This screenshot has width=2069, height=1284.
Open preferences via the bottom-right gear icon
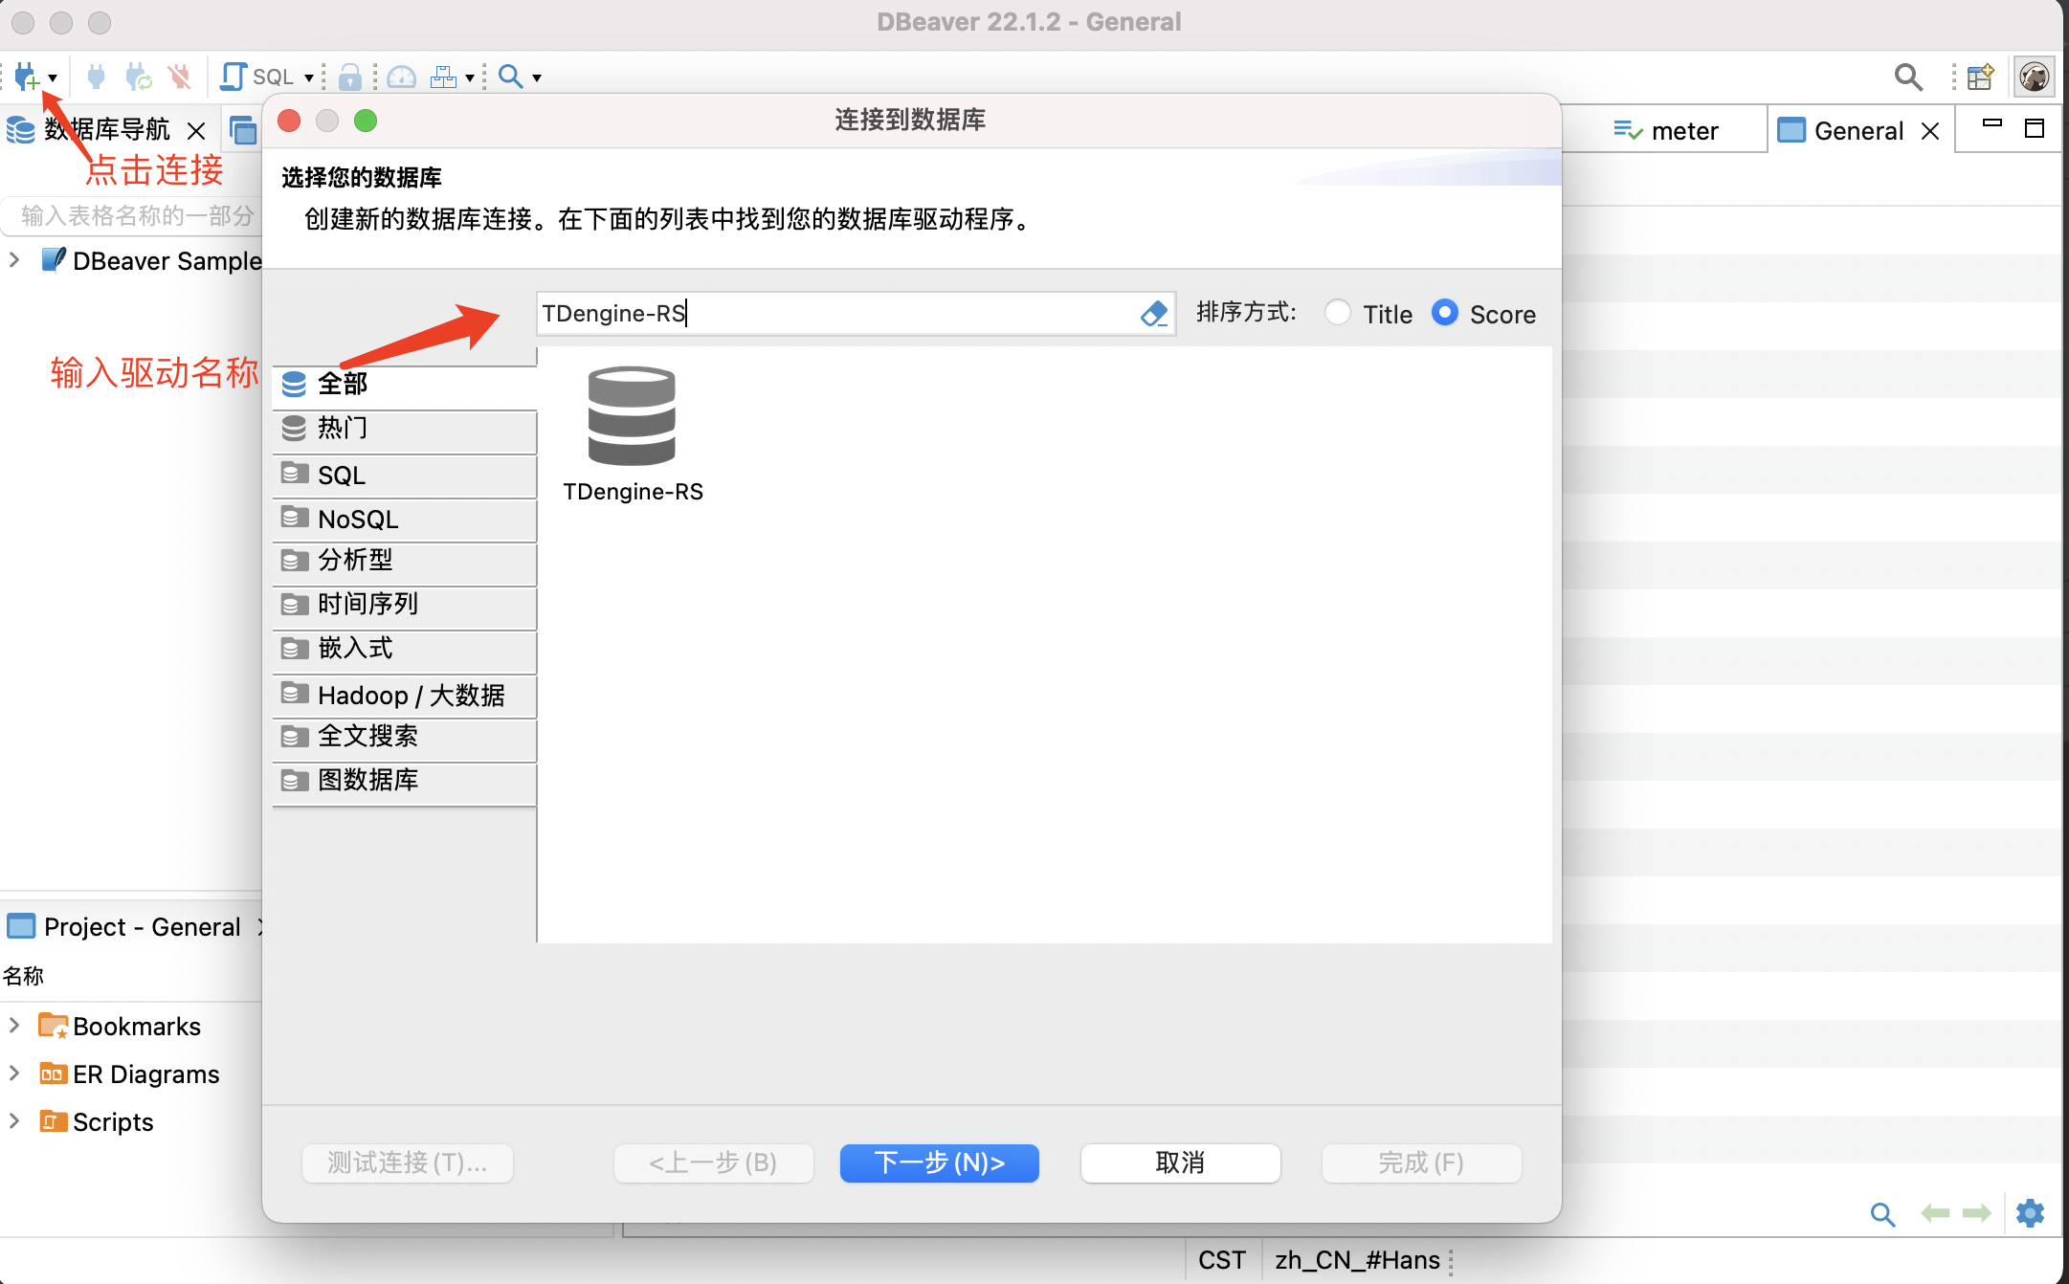[x=2031, y=1213]
